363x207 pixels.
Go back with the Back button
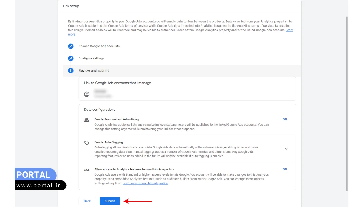(87, 201)
